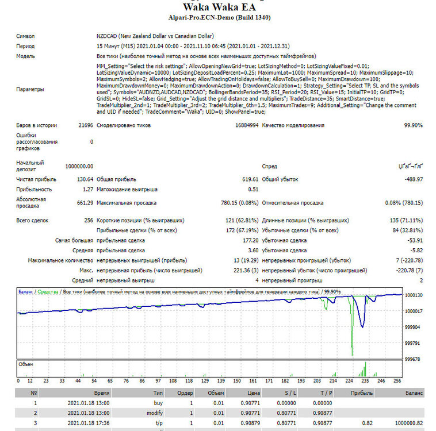
Task: Select relative drawdown value 0.08% (780.15)
Action: [404, 203]
